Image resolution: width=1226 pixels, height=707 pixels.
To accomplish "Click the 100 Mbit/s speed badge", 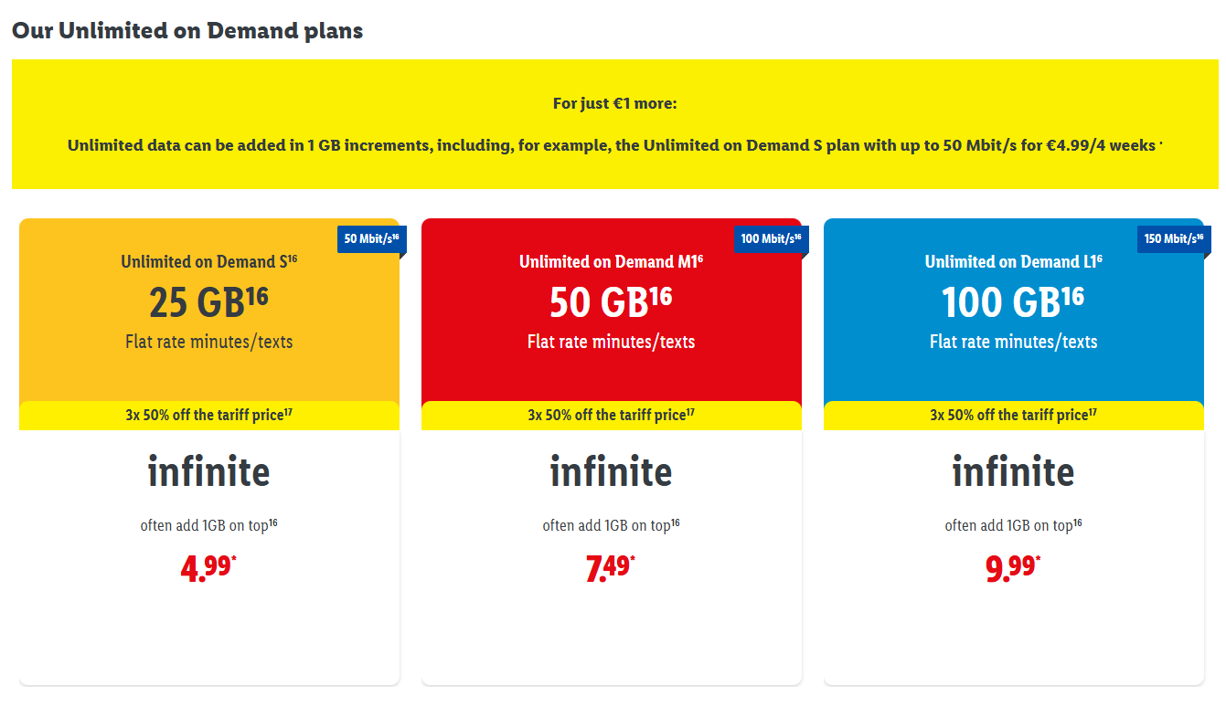I will coord(771,239).
